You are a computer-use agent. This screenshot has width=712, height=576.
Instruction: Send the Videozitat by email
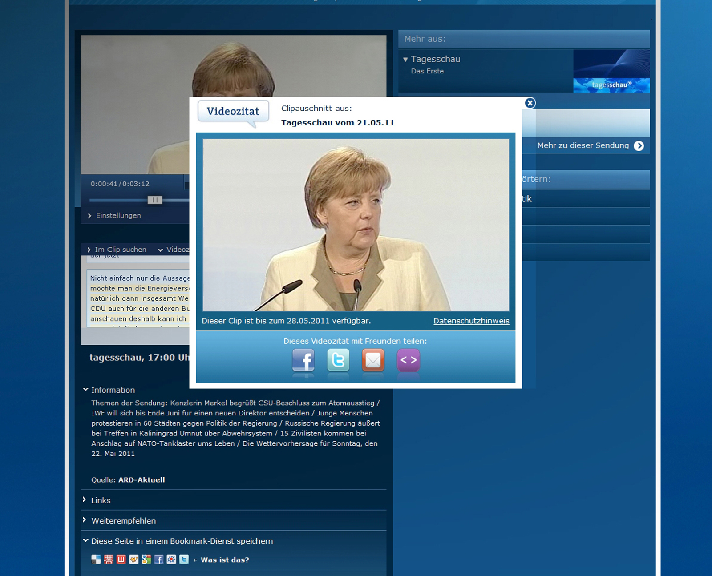tap(373, 360)
